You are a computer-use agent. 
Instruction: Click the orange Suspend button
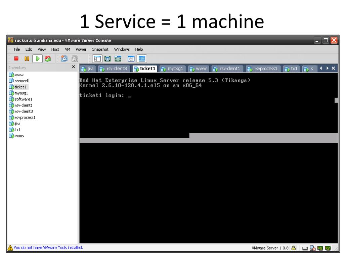(27, 58)
